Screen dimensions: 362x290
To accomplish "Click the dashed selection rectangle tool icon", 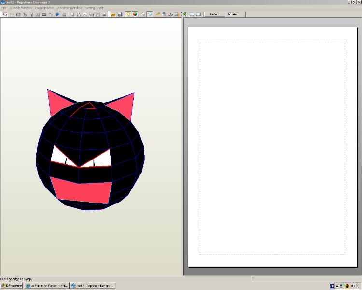I will pos(72,14).
